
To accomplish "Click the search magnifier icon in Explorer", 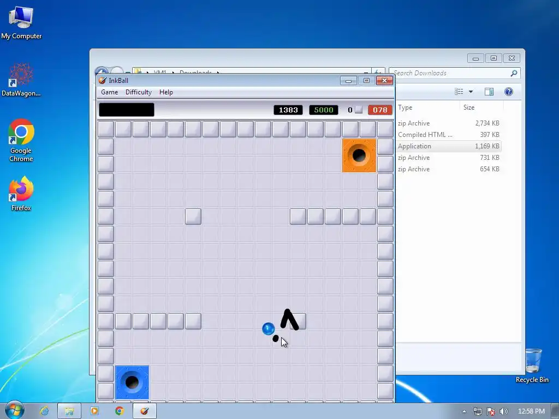I will tap(514, 73).
